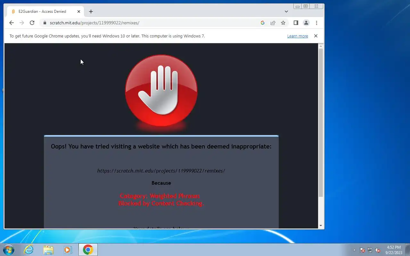Screen dimensions: 410x256
Task: Expand the tab search dropdown
Action: point(286,12)
